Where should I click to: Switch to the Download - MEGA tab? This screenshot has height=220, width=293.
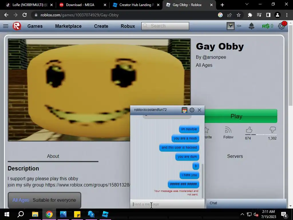click(x=83, y=5)
